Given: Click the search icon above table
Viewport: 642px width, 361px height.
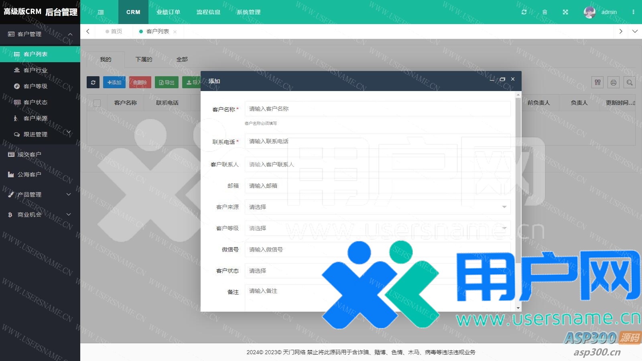Looking at the screenshot, I should [630, 82].
